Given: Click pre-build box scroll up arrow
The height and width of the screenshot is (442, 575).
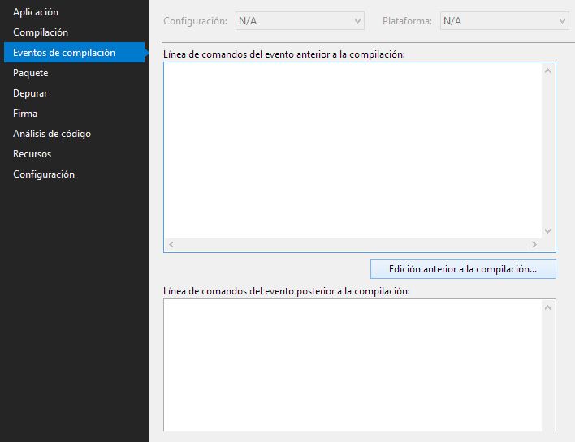Looking at the screenshot, I should [548, 71].
